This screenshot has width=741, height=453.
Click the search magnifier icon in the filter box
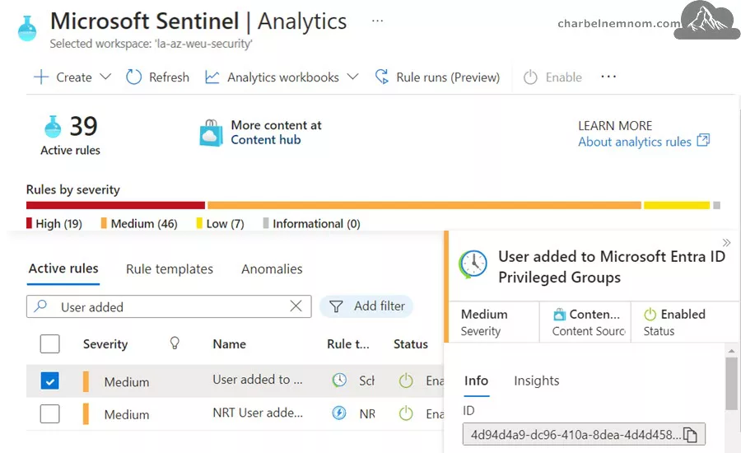pyautogui.click(x=40, y=306)
